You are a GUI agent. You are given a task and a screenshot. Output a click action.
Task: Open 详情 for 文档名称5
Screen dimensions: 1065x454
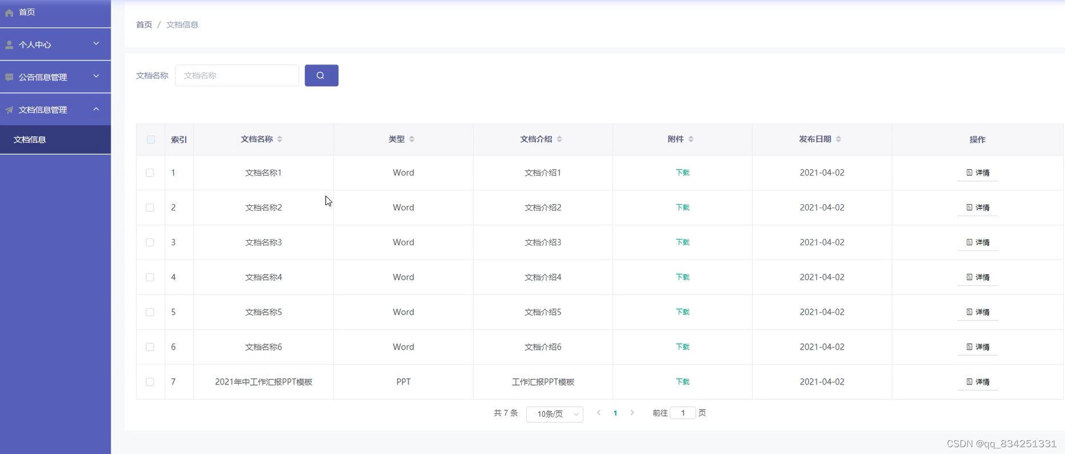[978, 312]
